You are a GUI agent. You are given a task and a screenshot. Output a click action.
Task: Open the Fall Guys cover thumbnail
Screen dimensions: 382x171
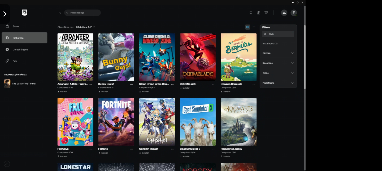(x=75, y=122)
